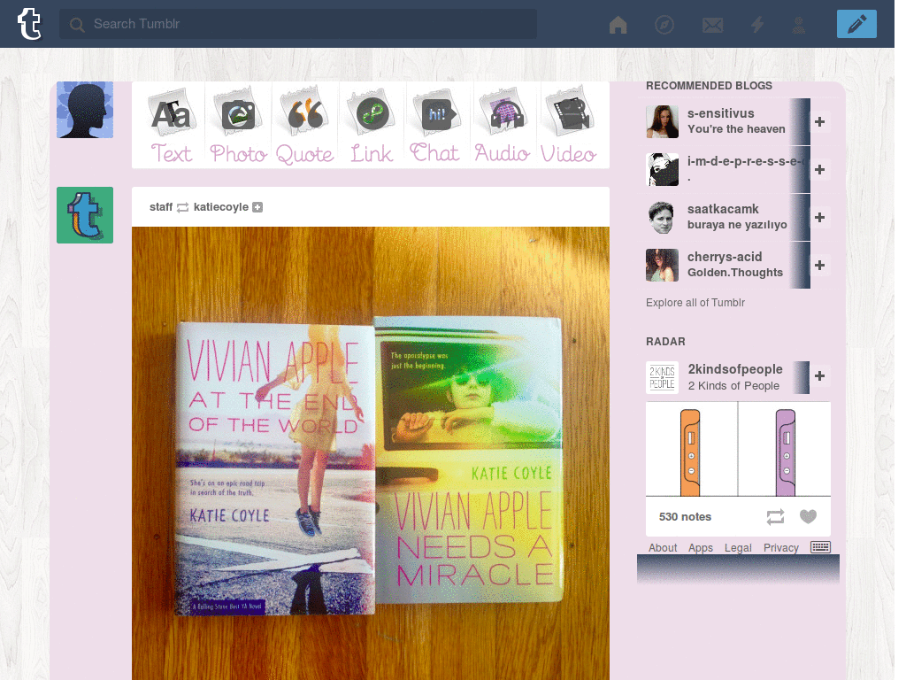Image resolution: width=906 pixels, height=680 pixels.
Task: Create a new Photo post
Action: click(x=238, y=125)
